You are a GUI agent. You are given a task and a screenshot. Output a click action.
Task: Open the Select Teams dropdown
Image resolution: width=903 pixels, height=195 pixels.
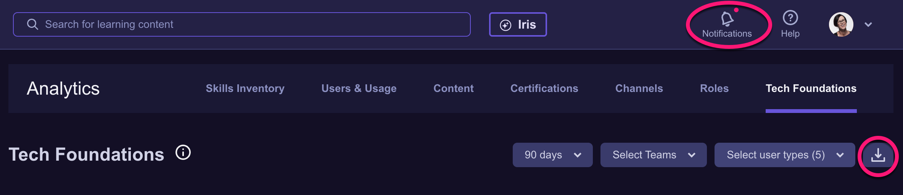pos(653,155)
